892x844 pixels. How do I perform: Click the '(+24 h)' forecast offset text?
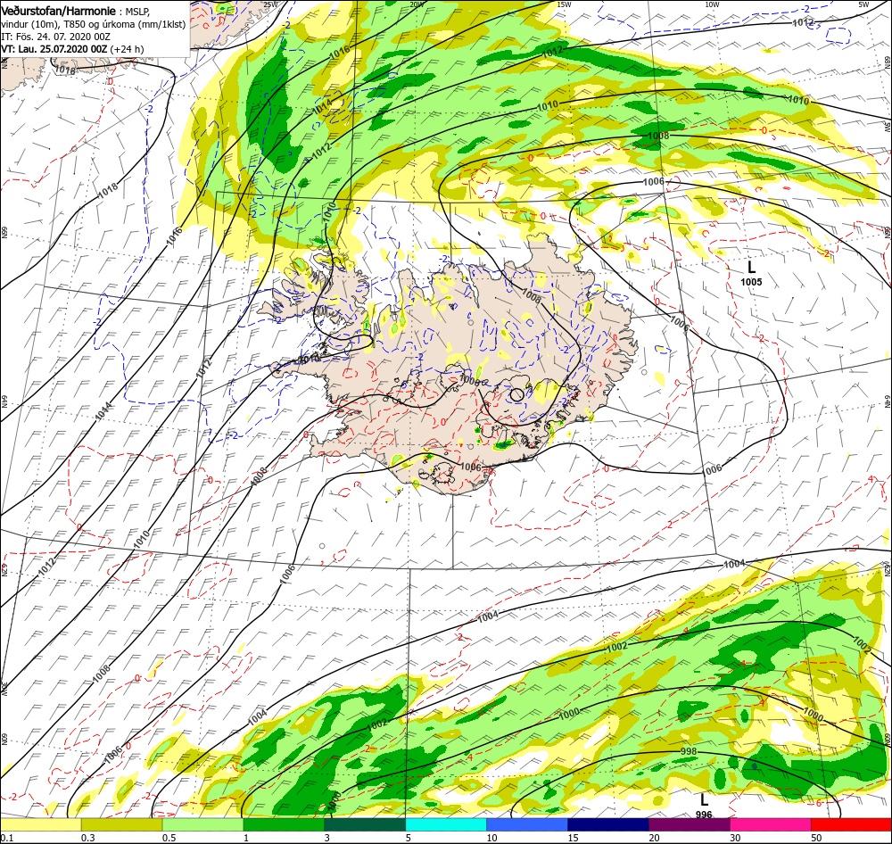click(x=127, y=49)
